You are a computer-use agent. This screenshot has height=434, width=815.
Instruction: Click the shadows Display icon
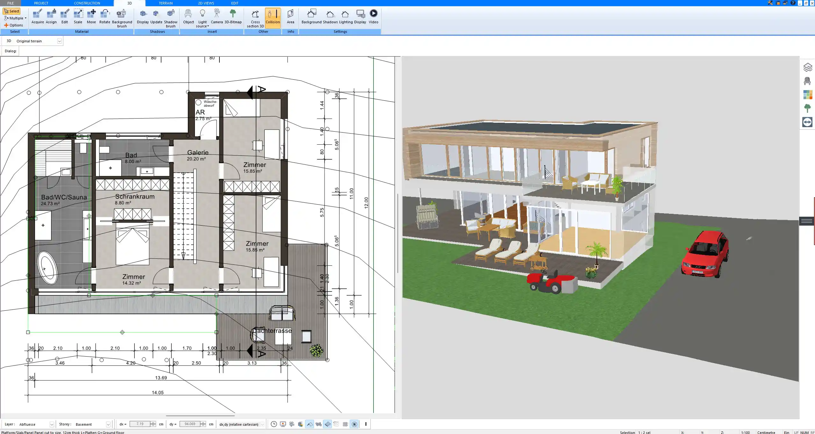(143, 17)
